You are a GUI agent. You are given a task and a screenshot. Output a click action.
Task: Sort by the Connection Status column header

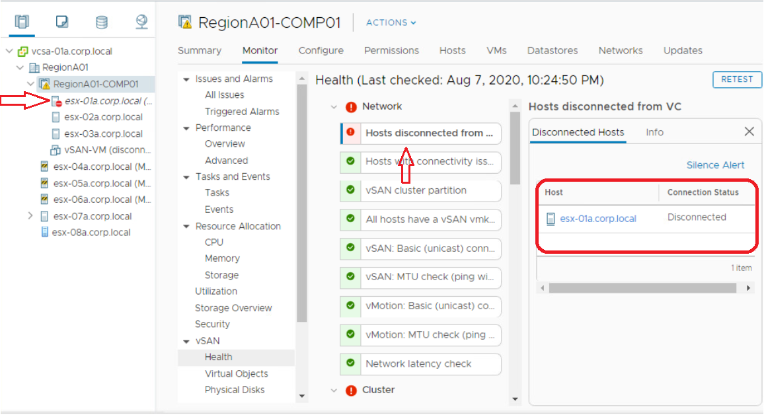(703, 192)
